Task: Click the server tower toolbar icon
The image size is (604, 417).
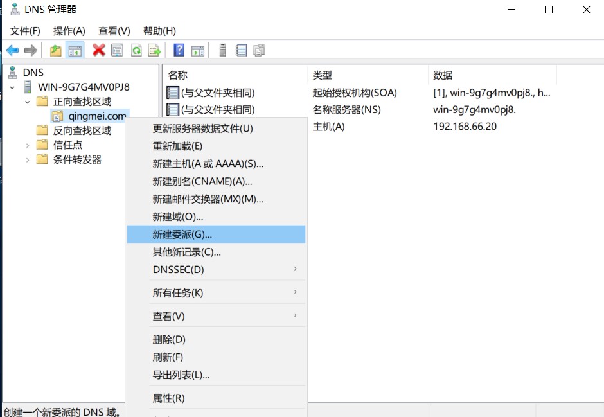Action: pos(223,50)
